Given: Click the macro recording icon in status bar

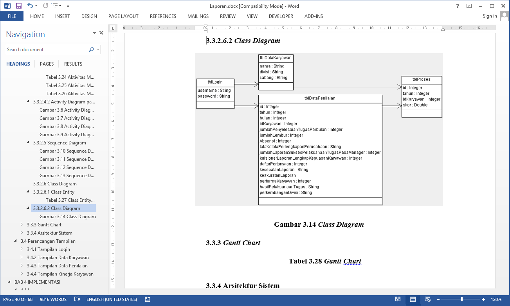Looking at the screenshot, I should pyautogui.click(x=148, y=299).
